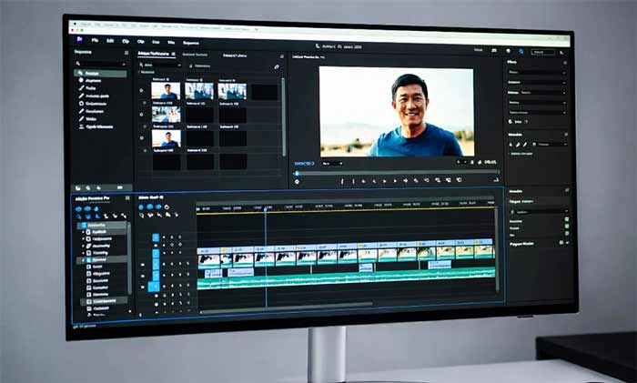Open the File menu in the menu bar
This screenshot has width=637, height=383.
pyautogui.click(x=96, y=41)
